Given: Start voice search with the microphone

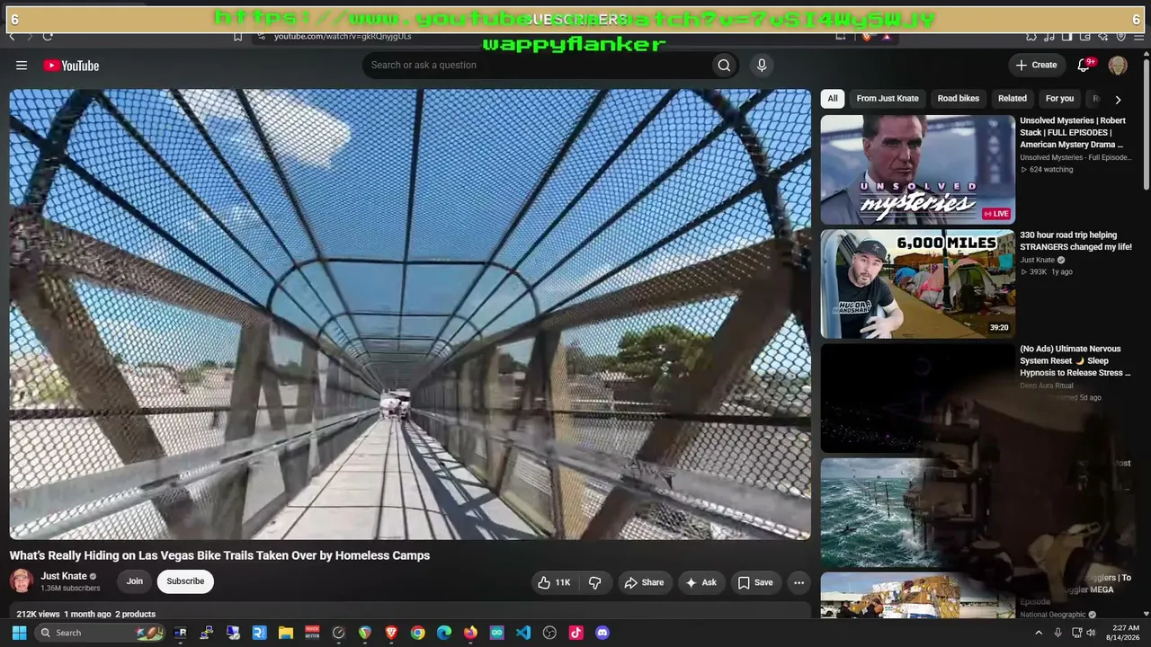Looking at the screenshot, I should click(x=762, y=65).
